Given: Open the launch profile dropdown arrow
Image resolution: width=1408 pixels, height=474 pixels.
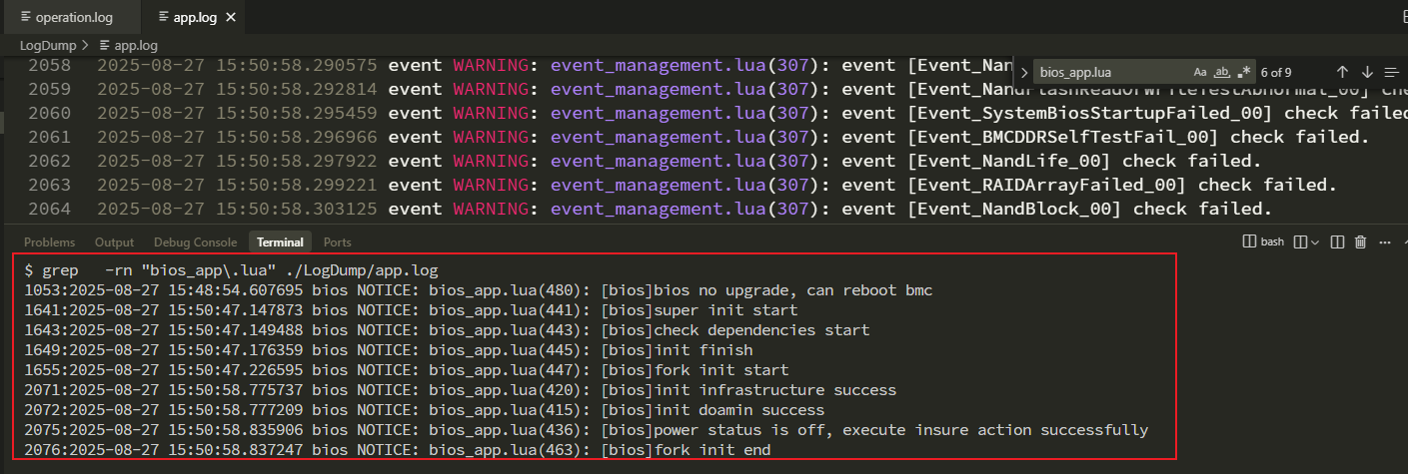Looking at the screenshot, I should pos(1315,241).
